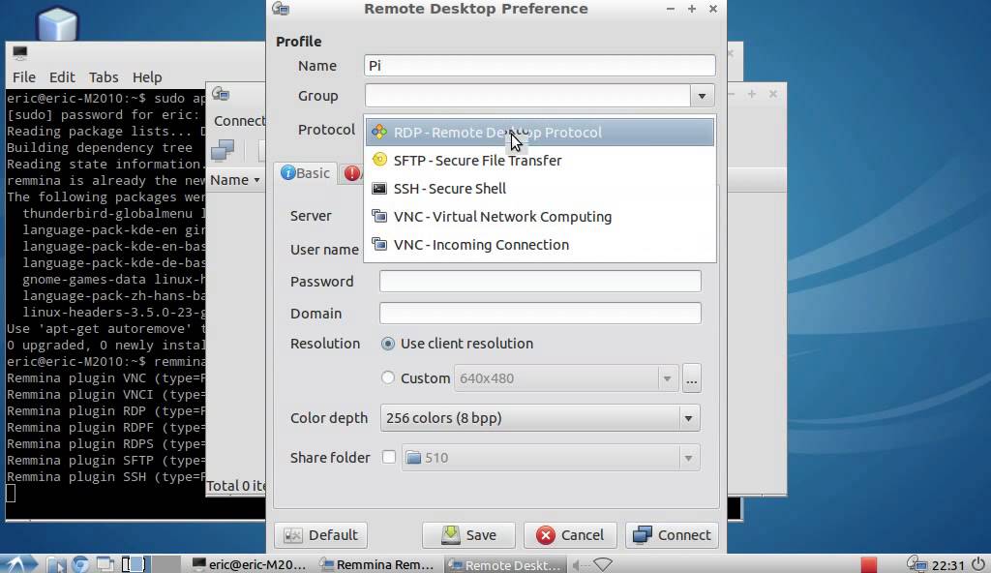Viewport: 991px width, 573px height.
Task: Switch to second workspace in pager
Action: (166, 563)
